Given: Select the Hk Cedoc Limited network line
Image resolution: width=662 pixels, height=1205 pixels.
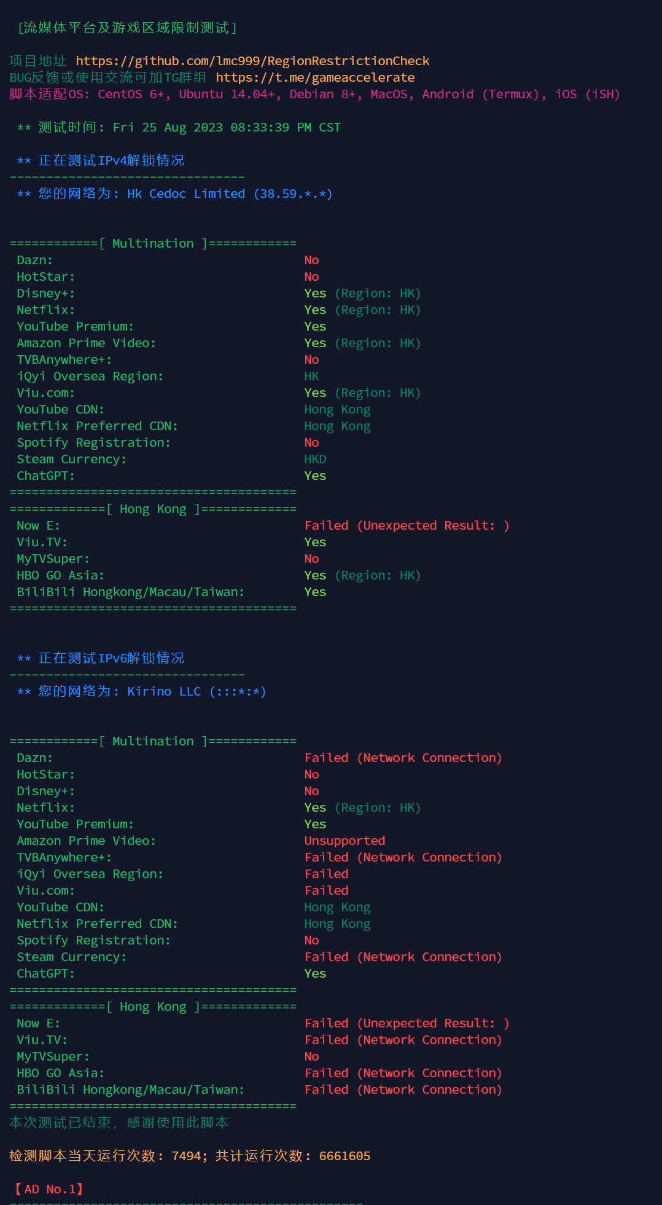Looking at the screenshot, I should (x=229, y=194).
